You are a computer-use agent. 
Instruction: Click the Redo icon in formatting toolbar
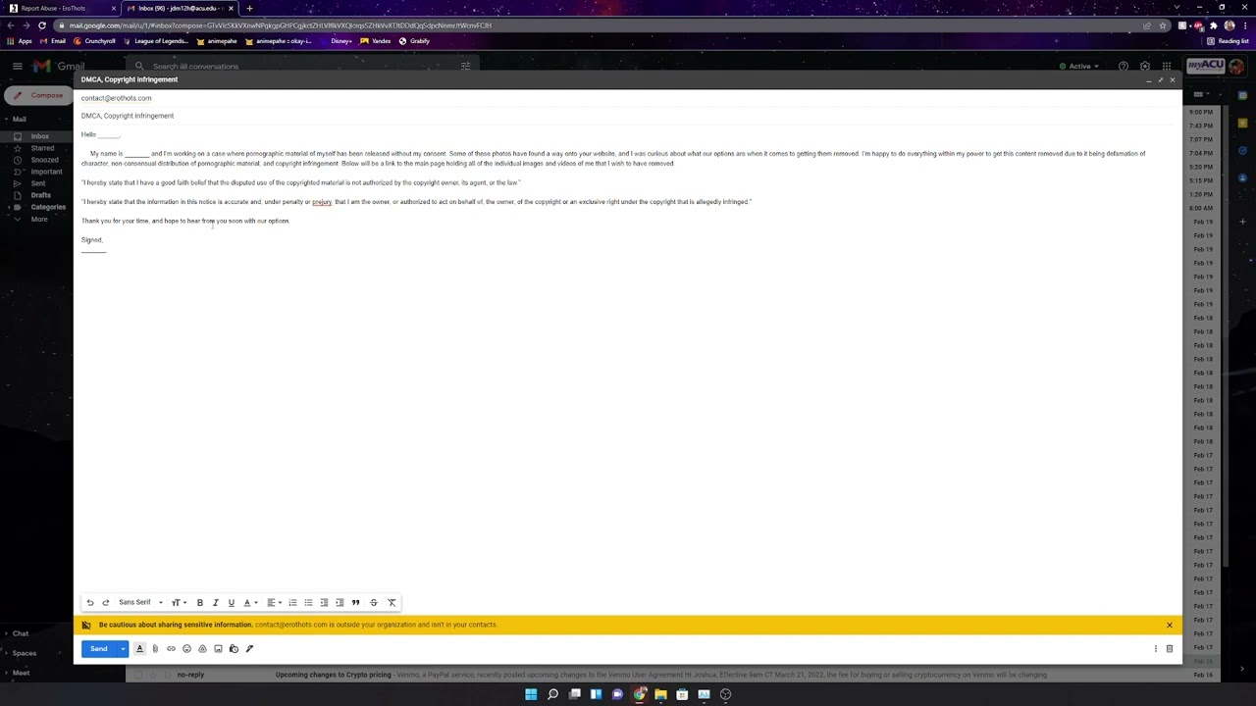pos(106,603)
